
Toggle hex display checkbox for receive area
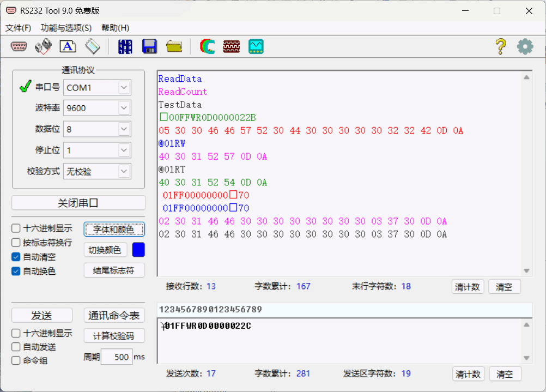(x=16, y=228)
